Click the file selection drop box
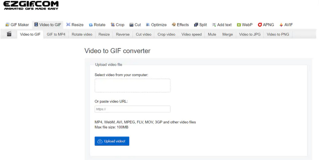This screenshot has height=160, width=319. 132,85
